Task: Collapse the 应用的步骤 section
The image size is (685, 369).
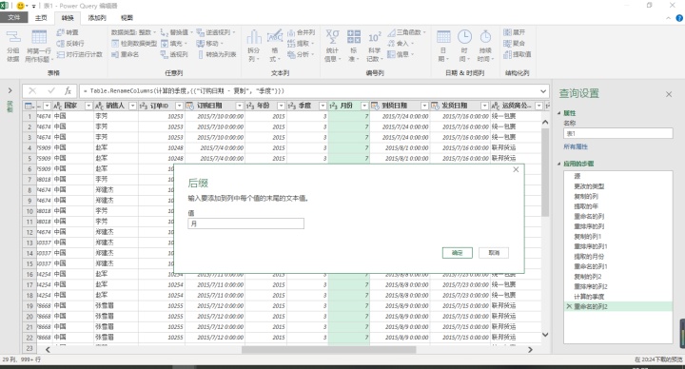Action: pyautogui.click(x=559, y=164)
